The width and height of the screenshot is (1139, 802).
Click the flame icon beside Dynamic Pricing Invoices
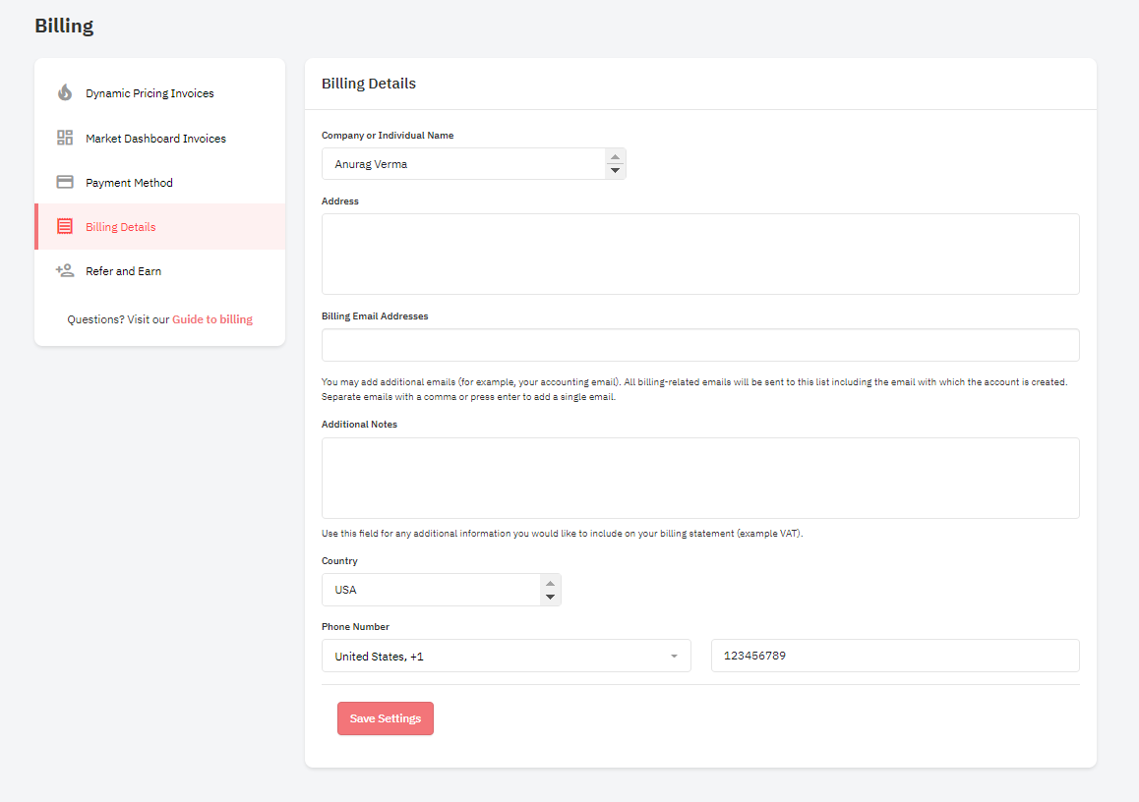[x=65, y=93]
